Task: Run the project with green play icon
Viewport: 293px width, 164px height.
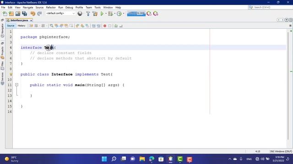Action: click(x=102, y=14)
